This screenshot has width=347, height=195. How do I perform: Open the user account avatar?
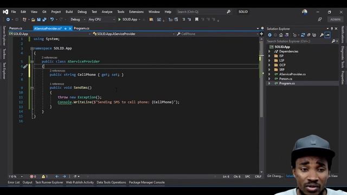(304, 12)
